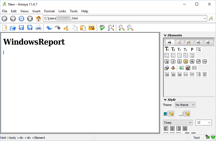
Task: Open the Links menu
Action: tap(62, 11)
